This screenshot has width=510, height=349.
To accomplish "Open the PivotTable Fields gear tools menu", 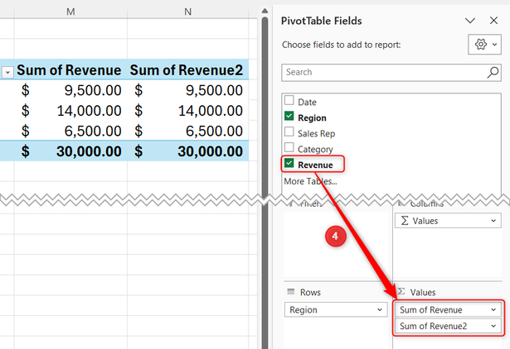I will (x=484, y=45).
